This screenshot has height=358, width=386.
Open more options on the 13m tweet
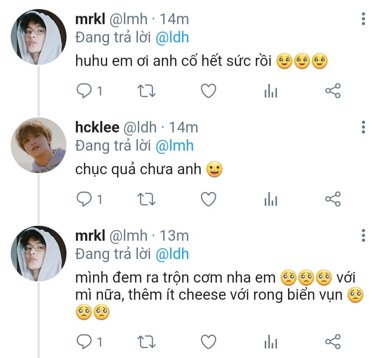[363, 235]
